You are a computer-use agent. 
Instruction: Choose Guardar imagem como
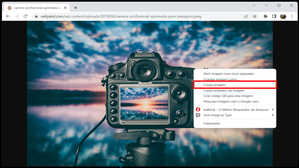point(235,79)
